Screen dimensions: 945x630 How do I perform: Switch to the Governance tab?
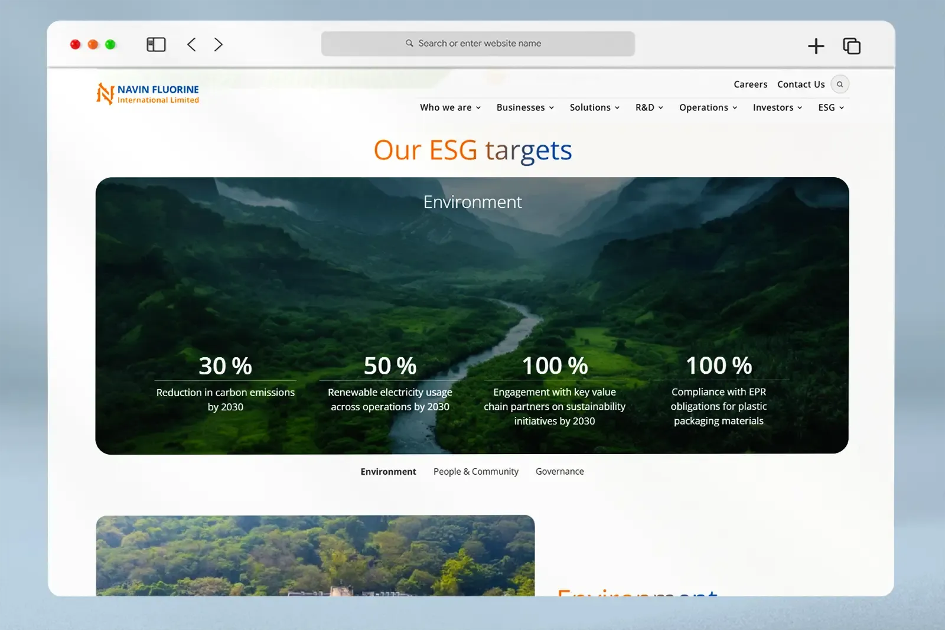pos(560,472)
